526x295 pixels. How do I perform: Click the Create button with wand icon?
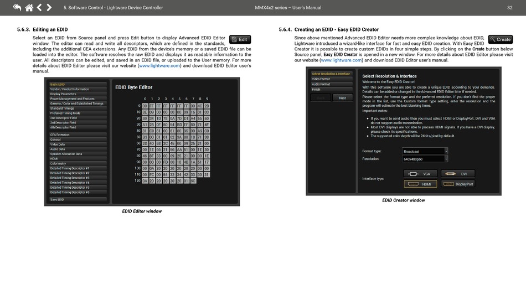click(500, 39)
